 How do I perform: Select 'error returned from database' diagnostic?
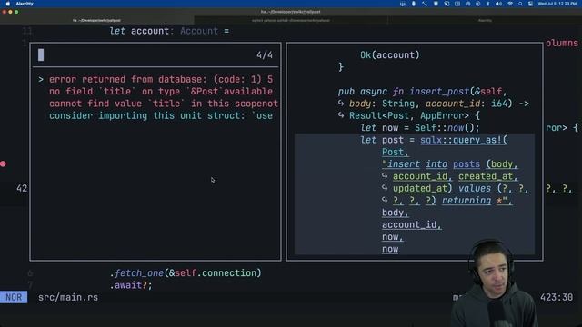(x=161, y=79)
